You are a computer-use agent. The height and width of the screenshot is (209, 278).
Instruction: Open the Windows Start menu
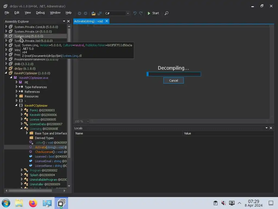click(6, 203)
